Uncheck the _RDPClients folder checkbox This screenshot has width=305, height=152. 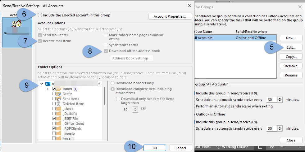[x=54, y=128]
